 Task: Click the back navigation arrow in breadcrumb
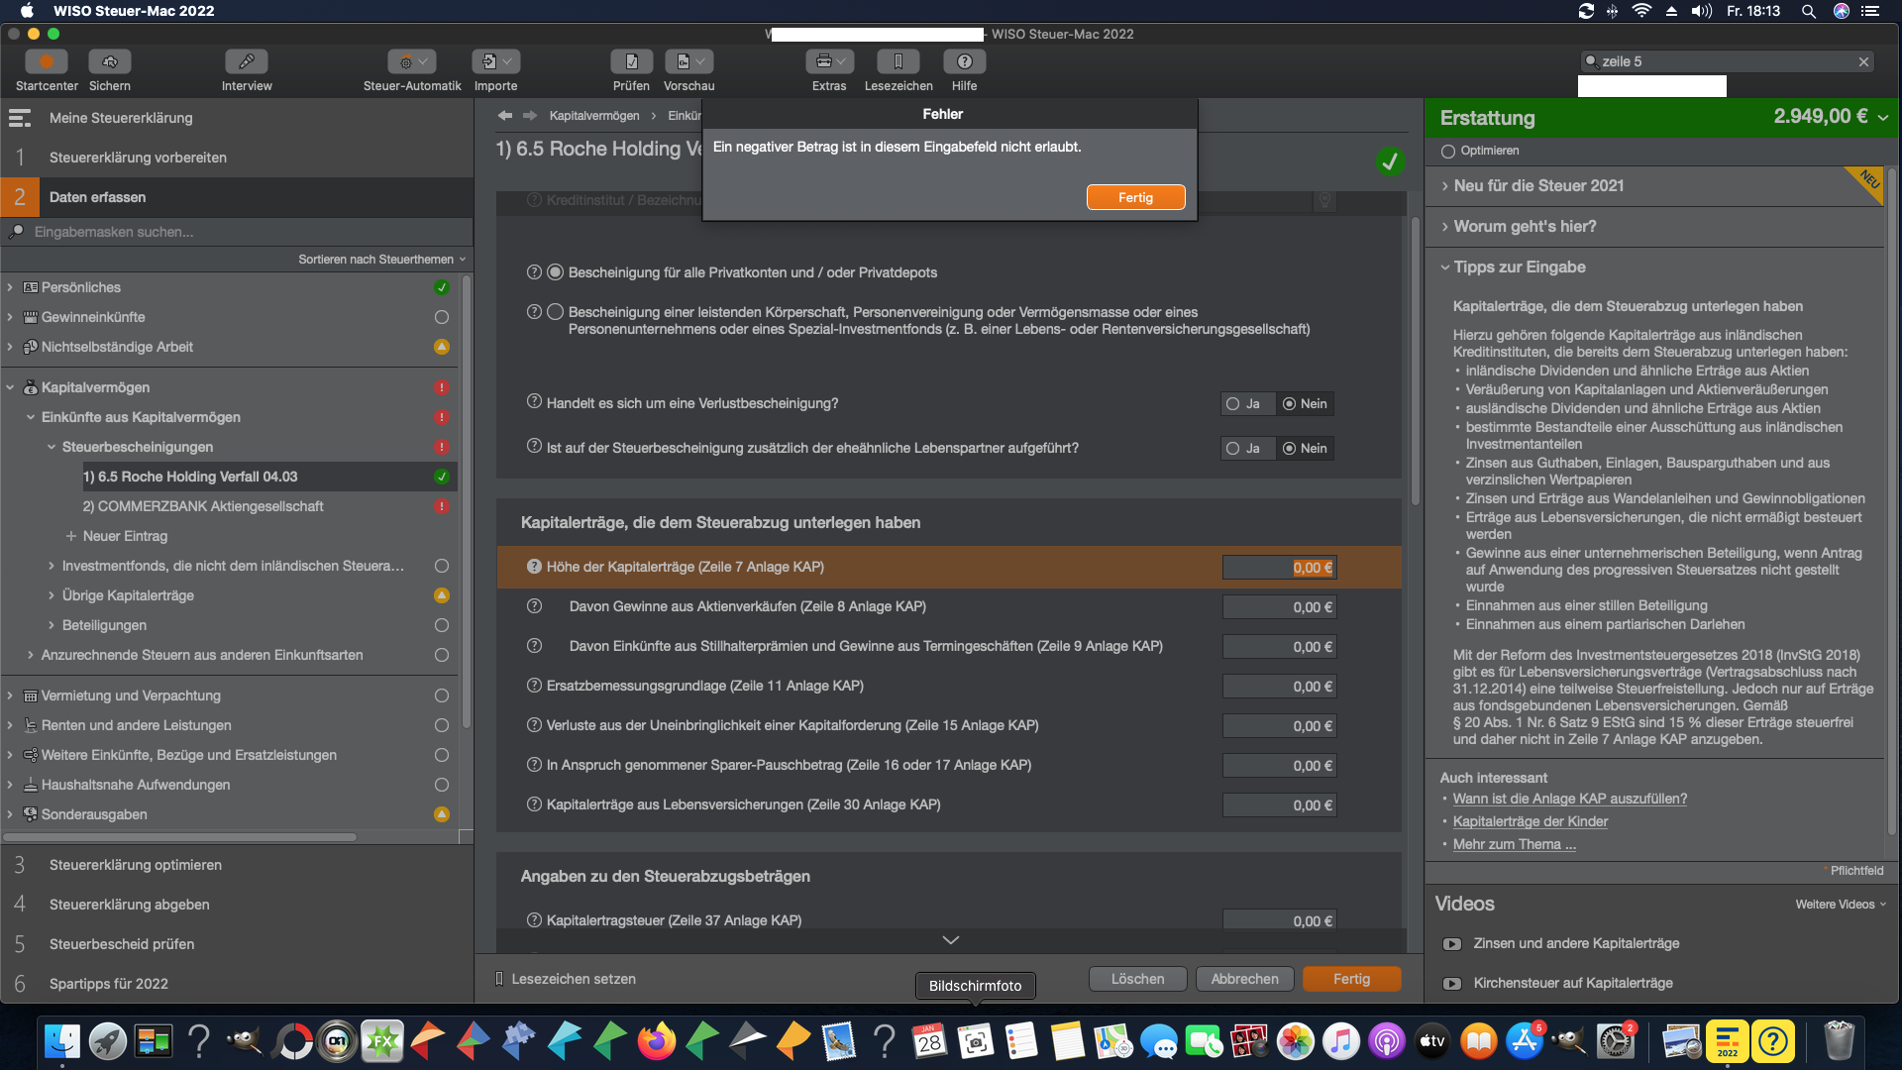click(505, 116)
